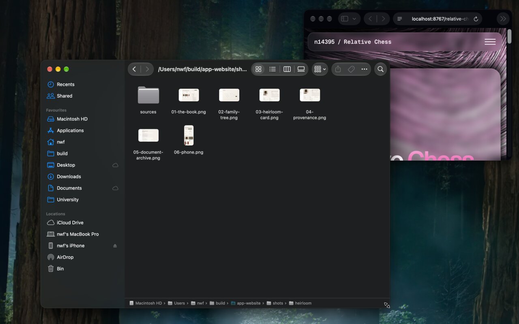Reload the page in the browser window

pyautogui.click(x=476, y=19)
